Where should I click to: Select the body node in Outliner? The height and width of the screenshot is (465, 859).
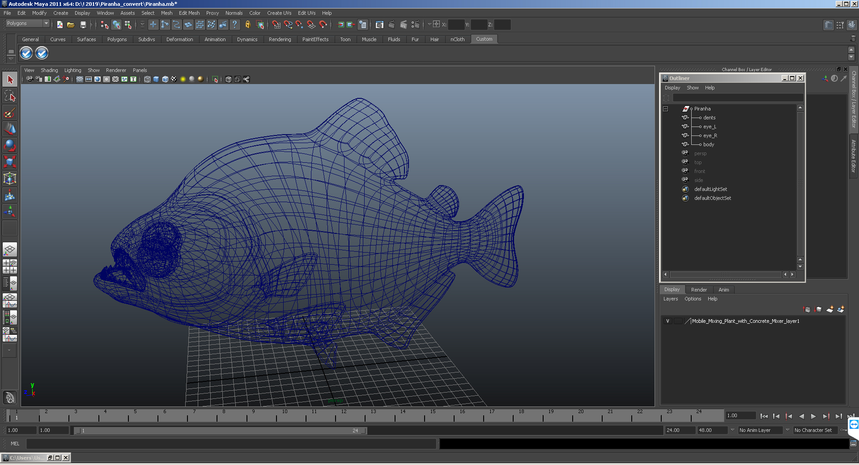click(x=708, y=144)
